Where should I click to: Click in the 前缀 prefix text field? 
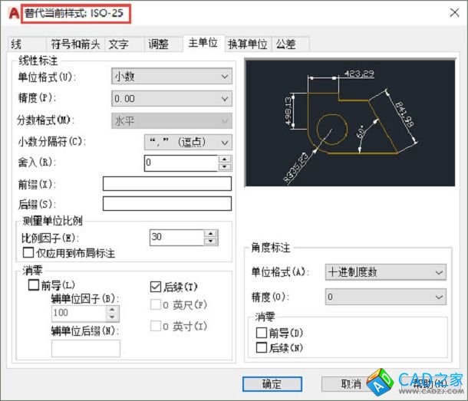coord(166,183)
